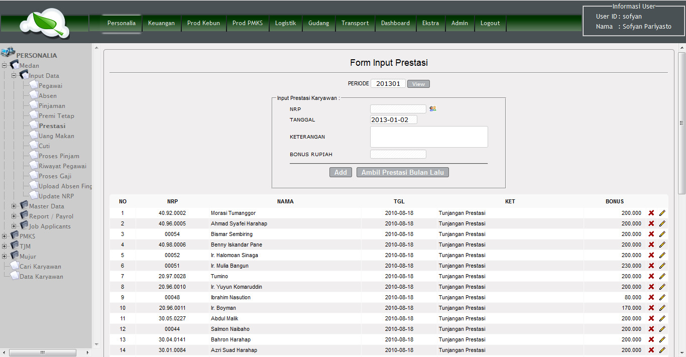Edit the Tumino prestasi record
This screenshot has height=357, width=686.
point(662,276)
